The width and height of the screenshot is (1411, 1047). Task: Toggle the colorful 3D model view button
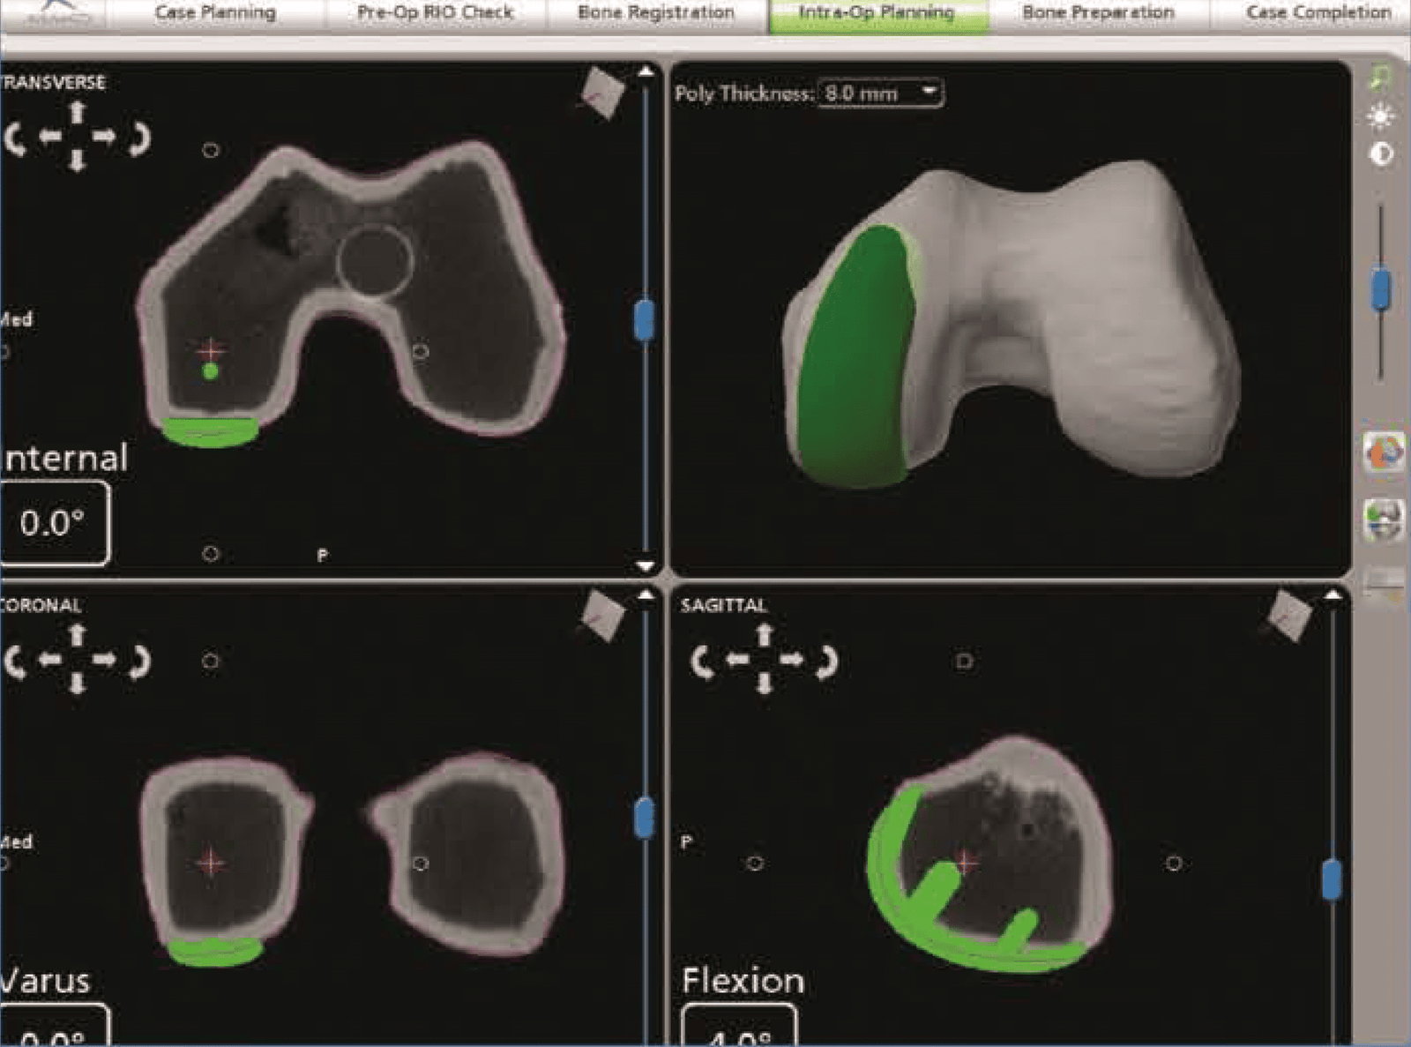1383,453
